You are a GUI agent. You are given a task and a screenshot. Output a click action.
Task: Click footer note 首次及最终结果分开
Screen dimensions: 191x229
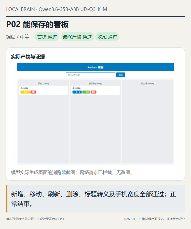(35, 219)
